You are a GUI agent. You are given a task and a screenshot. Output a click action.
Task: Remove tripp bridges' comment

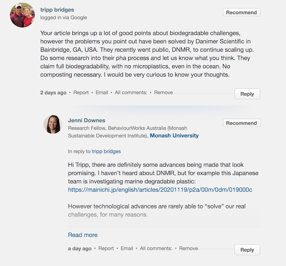tap(163, 93)
